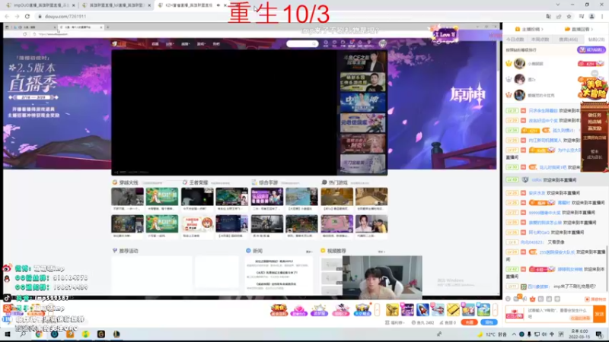Click the golden handshake gift icon
The height and width of the screenshot is (342, 609).
coord(392,310)
